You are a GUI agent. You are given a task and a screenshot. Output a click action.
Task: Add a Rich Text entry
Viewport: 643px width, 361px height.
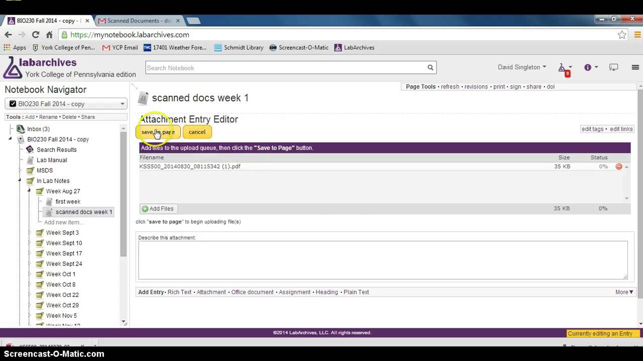(179, 292)
